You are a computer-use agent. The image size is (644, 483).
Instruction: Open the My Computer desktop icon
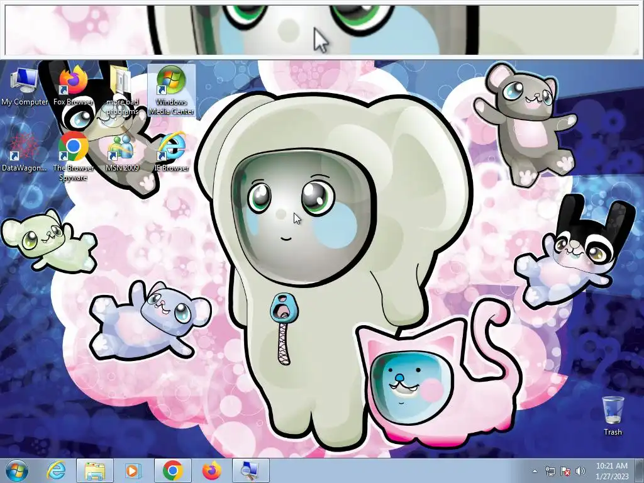[25, 86]
